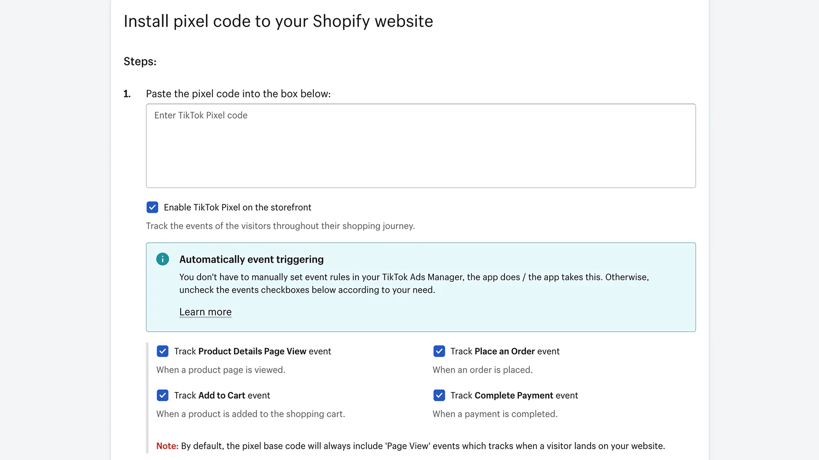The image size is (819, 460).
Task: Click the 'Automatically event triggering' banner heading
Action: pos(251,259)
